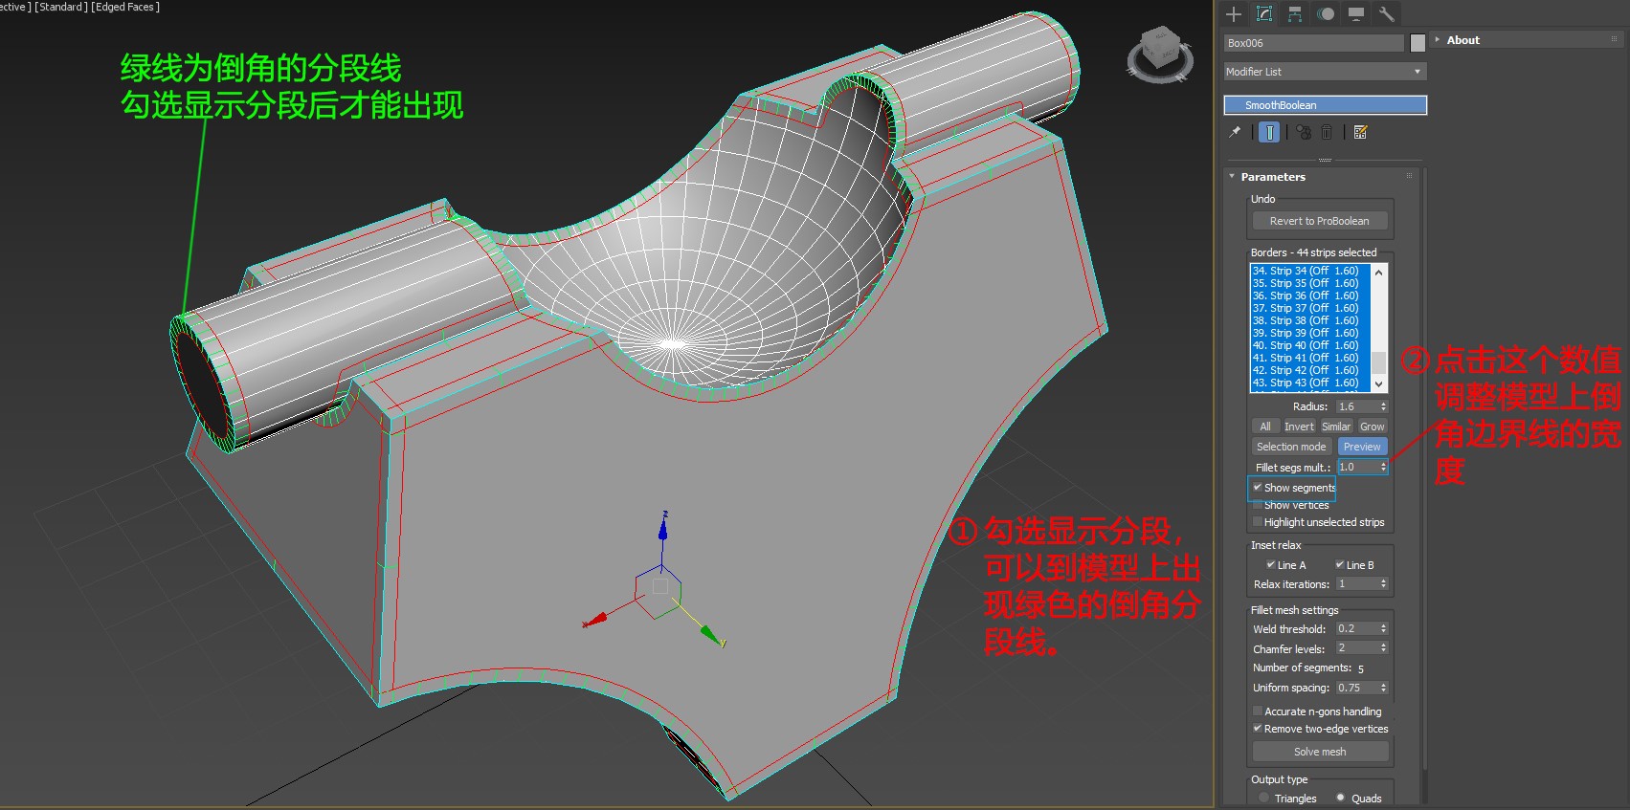Screen dimensions: 1630x810
Task: Click the object color swatch beside Box006
Action: 1418,43
